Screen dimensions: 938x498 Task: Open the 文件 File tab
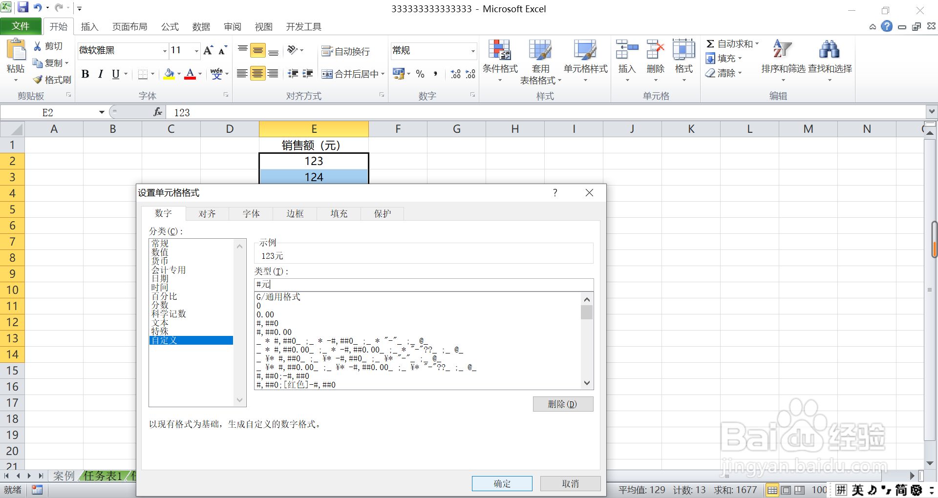coord(21,26)
